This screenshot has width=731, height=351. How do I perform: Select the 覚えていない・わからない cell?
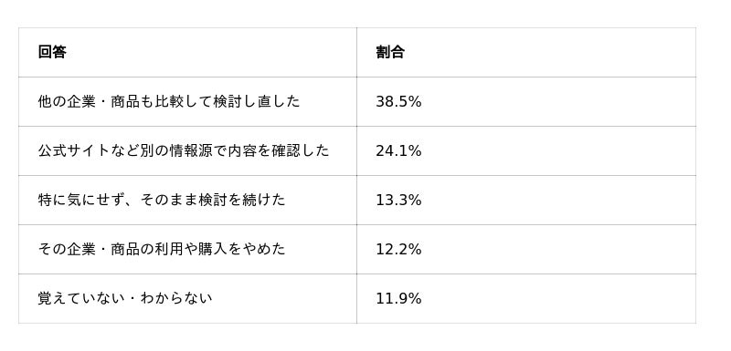(x=187, y=298)
